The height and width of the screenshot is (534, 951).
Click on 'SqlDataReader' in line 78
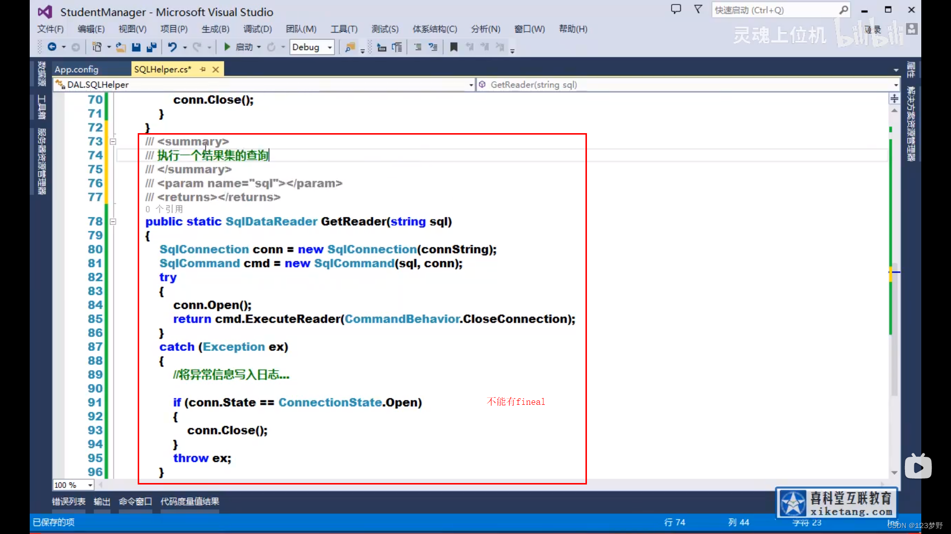pyautogui.click(x=271, y=221)
